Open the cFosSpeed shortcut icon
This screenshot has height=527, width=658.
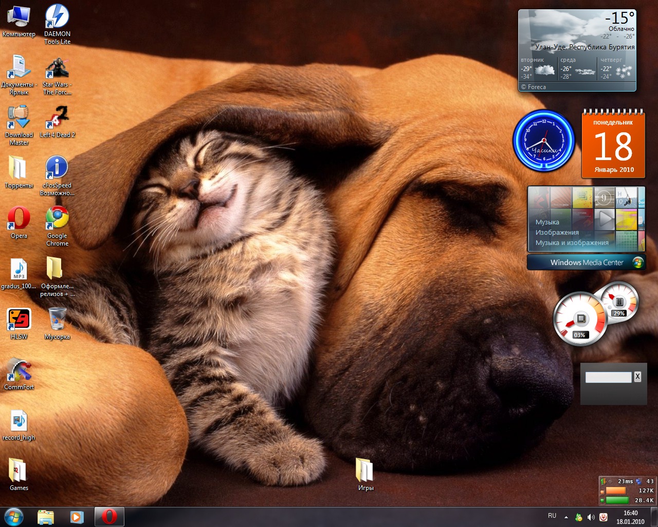coord(57,168)
